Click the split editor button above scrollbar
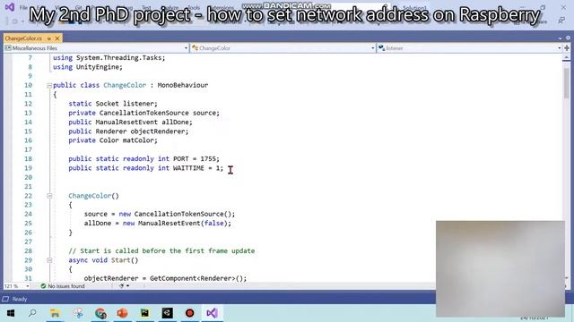The width and height of the screenshot is (574, 322). (x=567, y=48)
